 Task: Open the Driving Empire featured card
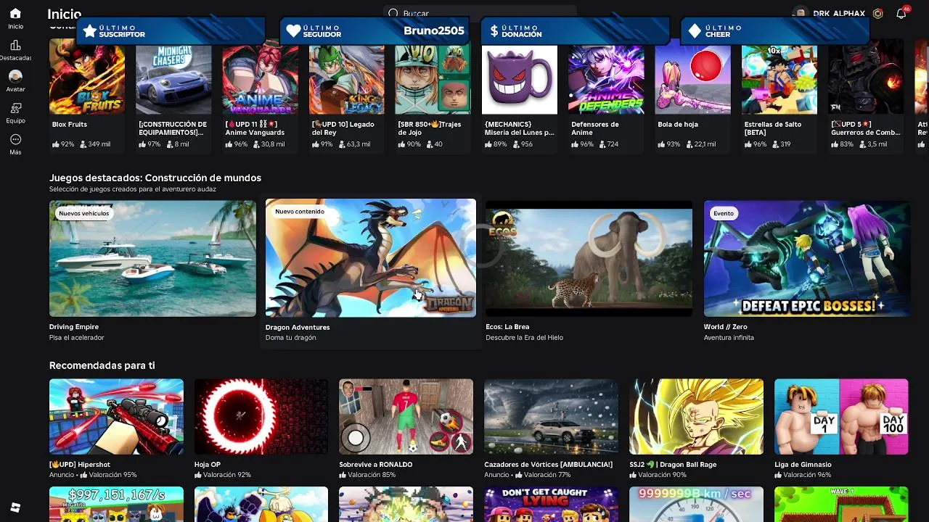coord(152,259)
